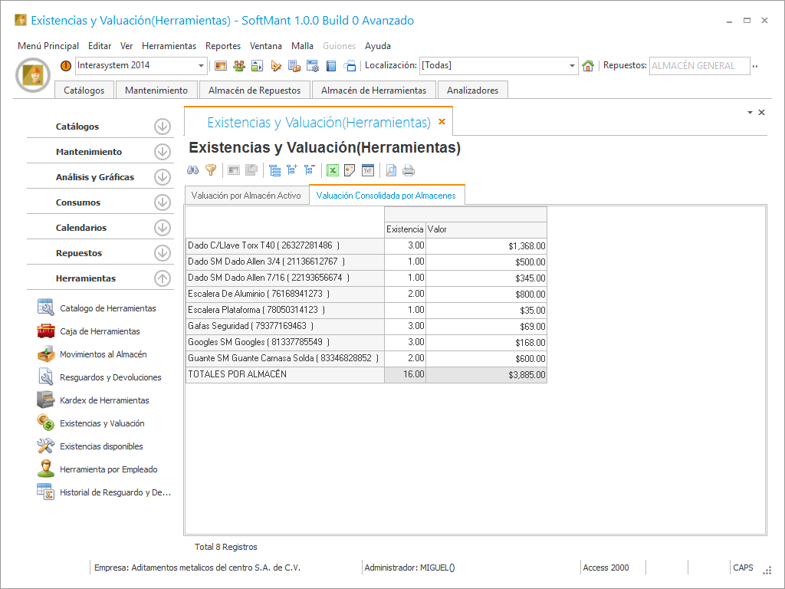This screenshot has height=589, width=785.
Task: Click the home icon beside Localización
Action: (x=588, y=66)
